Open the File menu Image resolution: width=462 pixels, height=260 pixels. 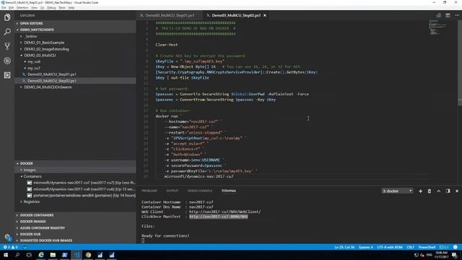(x=4, y=8)
